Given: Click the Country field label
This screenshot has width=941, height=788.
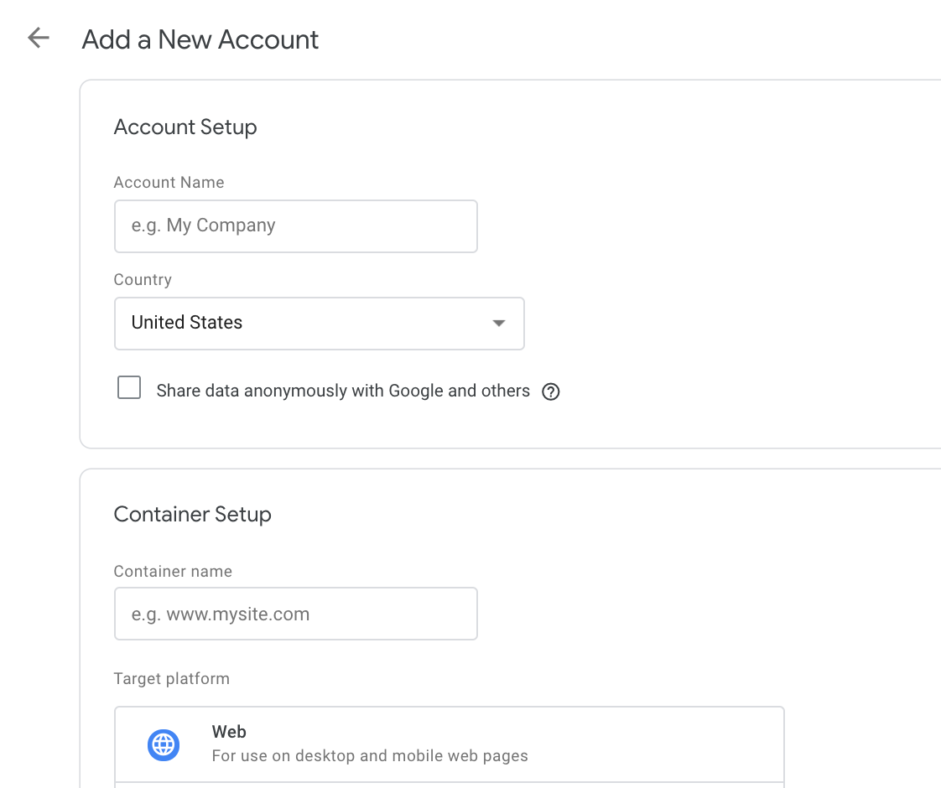Looking at the screenshot, I should [x=143, y=280].
